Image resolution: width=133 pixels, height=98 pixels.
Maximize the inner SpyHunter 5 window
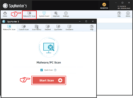[86, 21]
